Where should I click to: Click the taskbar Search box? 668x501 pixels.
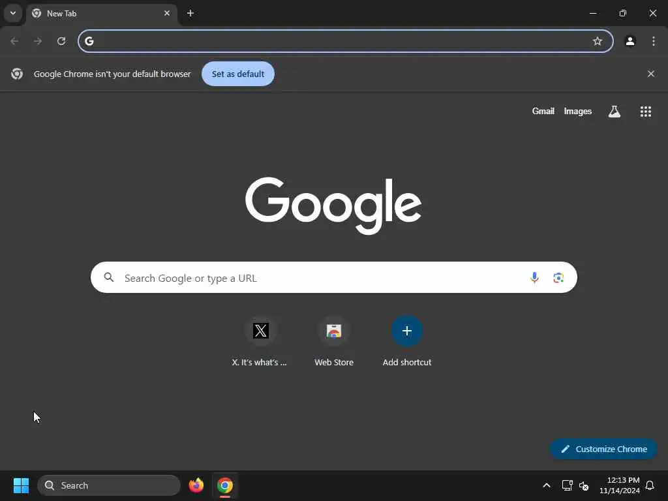(x=109, y=485)
